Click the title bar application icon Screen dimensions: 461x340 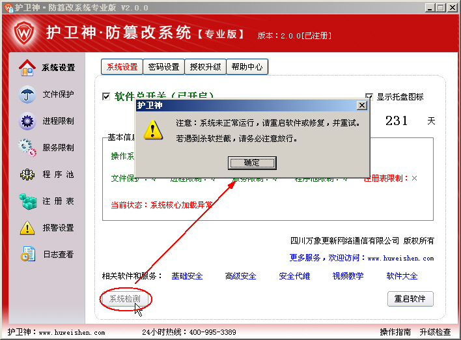pyautogui.click(x=8, y=7)
